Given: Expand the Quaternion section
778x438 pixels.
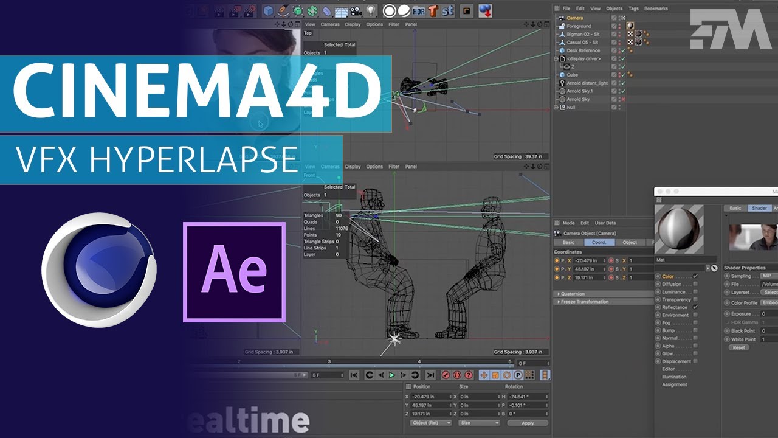Looking at the screenshot, I should 558,294.
